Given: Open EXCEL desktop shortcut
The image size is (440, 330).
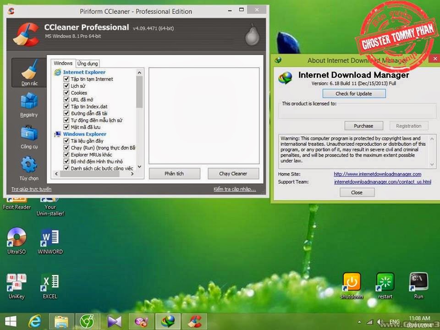Looking at the screenshot, I should click(50, 286).
